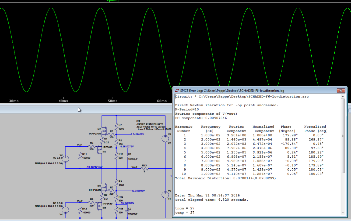Click the N-Period=10 line in log
351x221 pixels.
click(x=187, y=109)
